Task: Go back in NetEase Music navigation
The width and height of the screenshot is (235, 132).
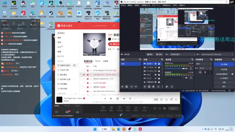Action: [x=84, y=26]
